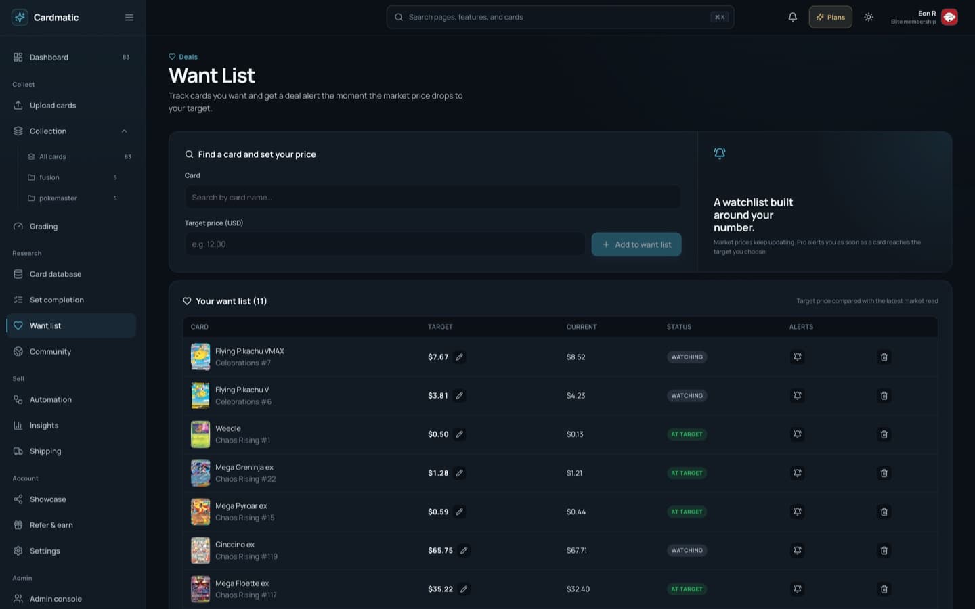Follow the Deals breadcrumb link
The image size is (975, 609).
[x=183, y=57]
